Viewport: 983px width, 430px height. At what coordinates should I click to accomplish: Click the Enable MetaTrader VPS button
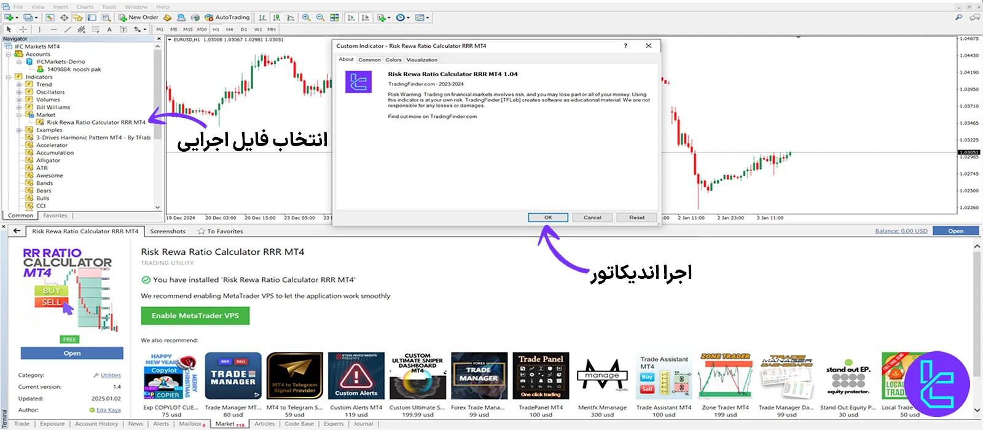(x=195, y=316)
